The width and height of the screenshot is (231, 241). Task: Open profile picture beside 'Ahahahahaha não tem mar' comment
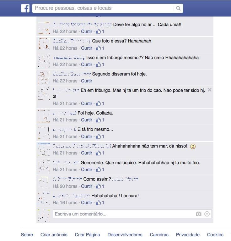point(44,149)
